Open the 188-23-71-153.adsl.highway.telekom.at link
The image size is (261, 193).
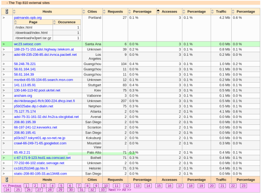[44, 49]
